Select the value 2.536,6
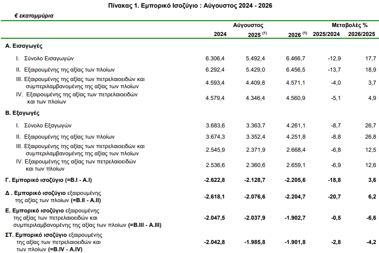 pos(215,165)
